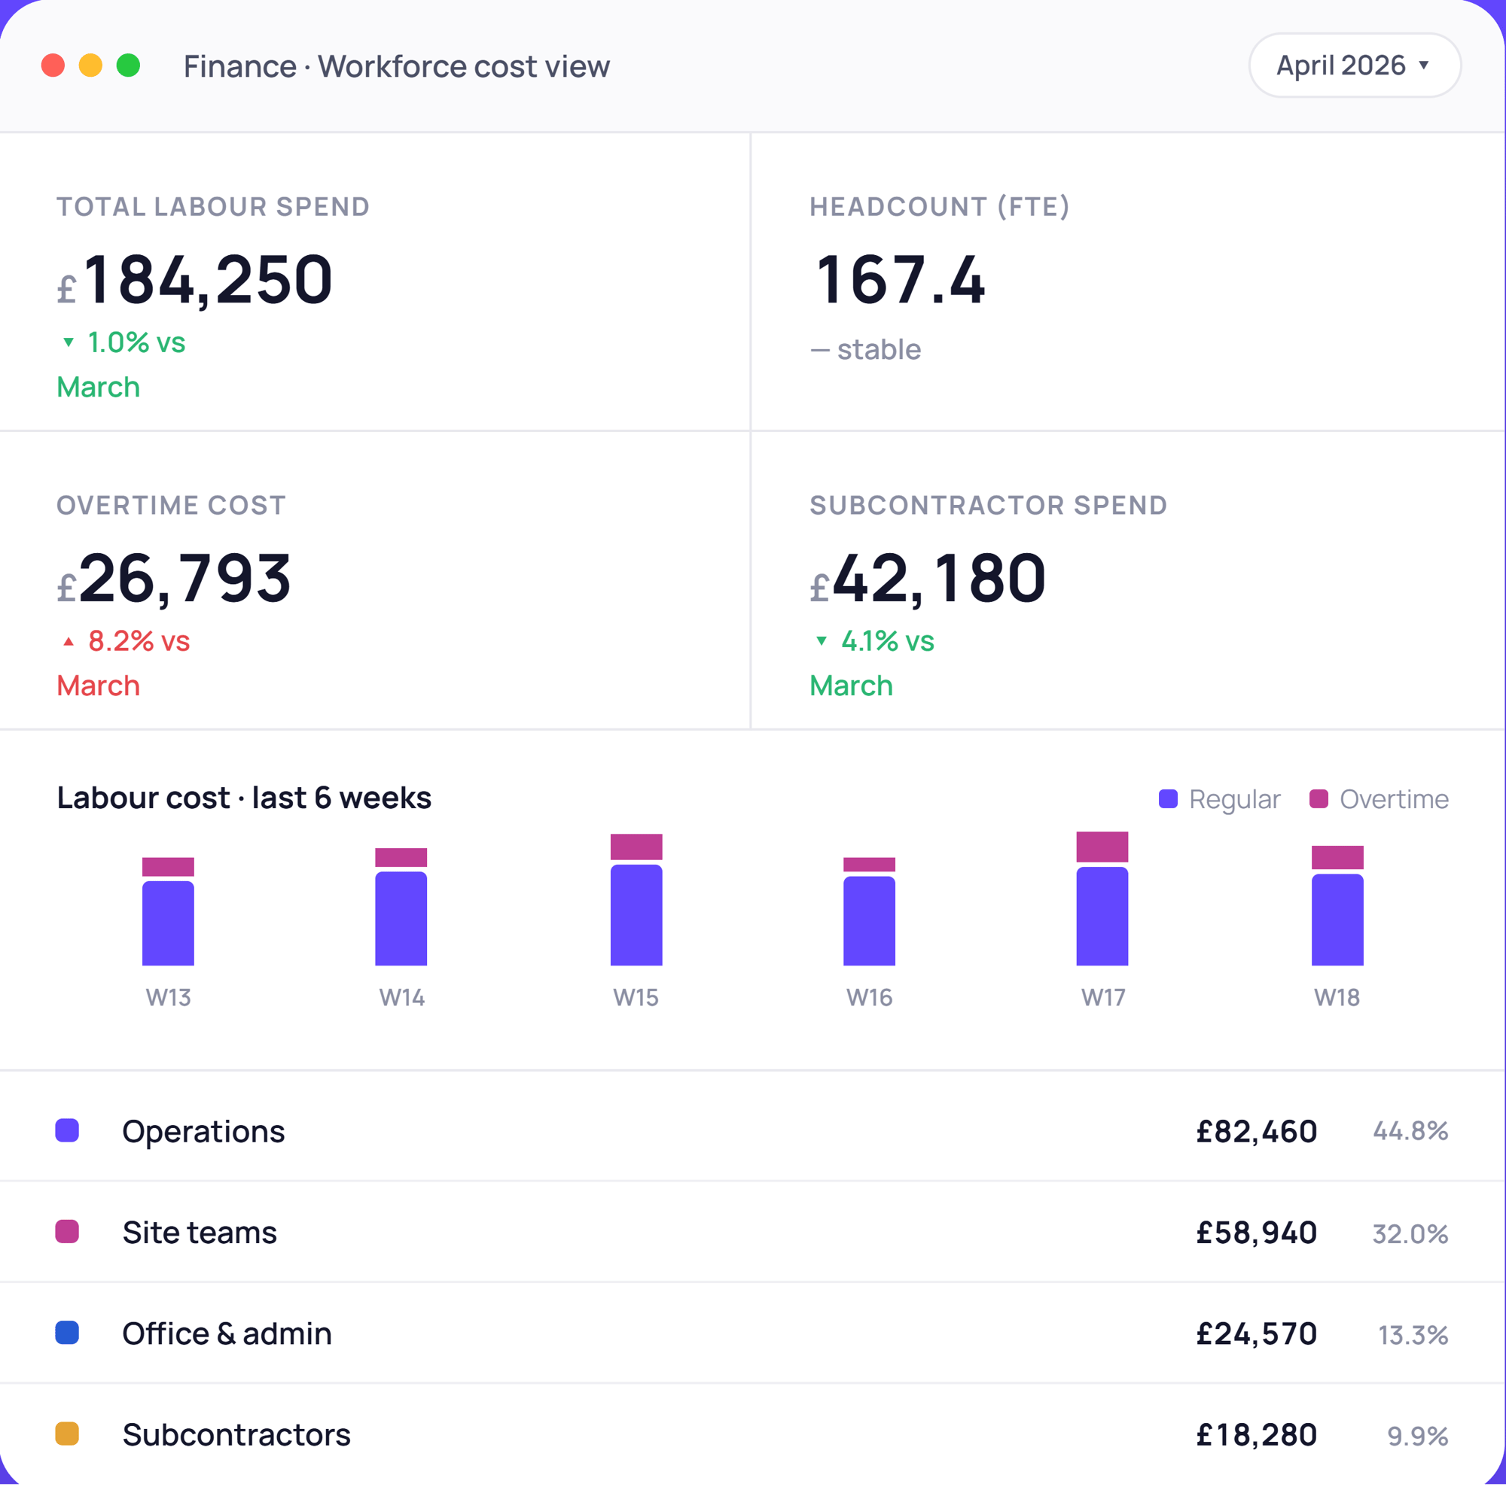
Task: Open the Site teams department row
Action: [753, 1232]
